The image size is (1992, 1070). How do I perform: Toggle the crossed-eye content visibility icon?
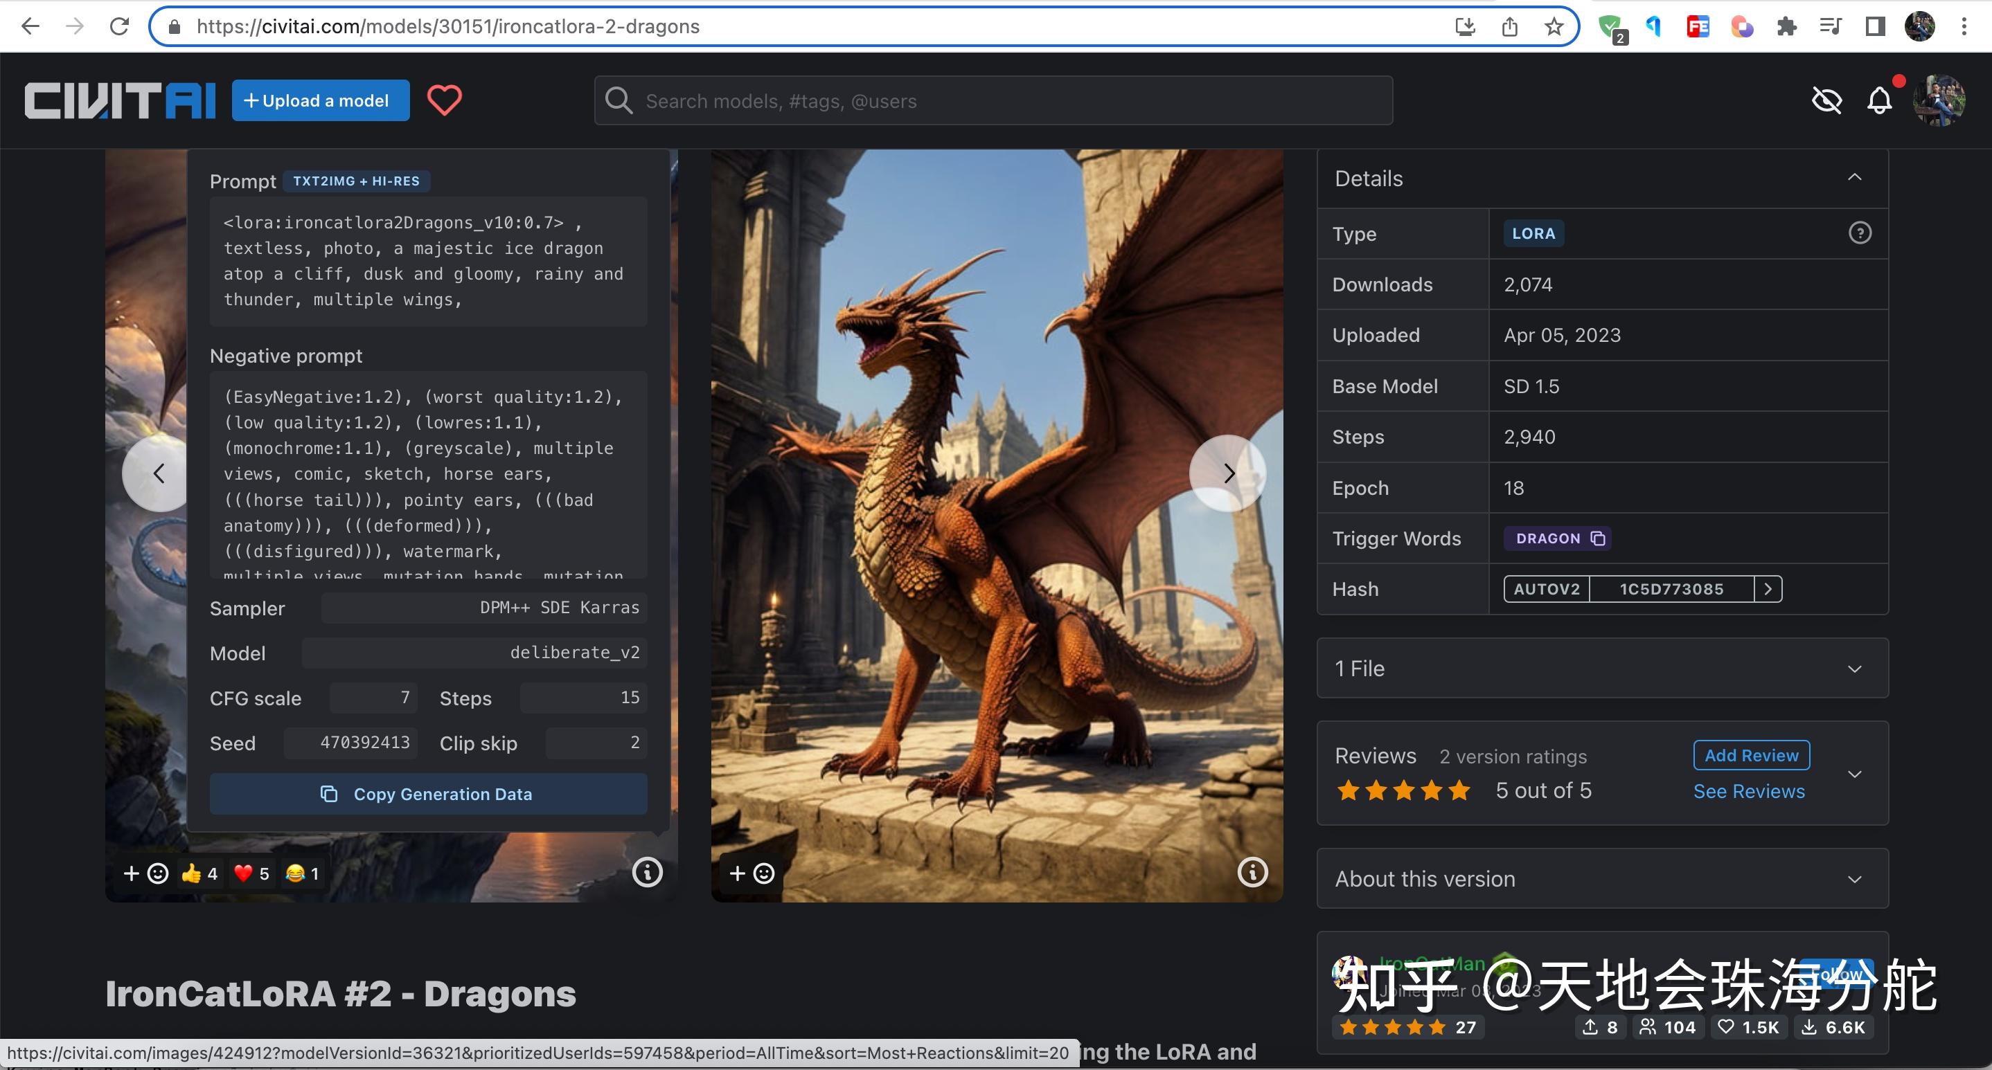(x=1826, y=100)
